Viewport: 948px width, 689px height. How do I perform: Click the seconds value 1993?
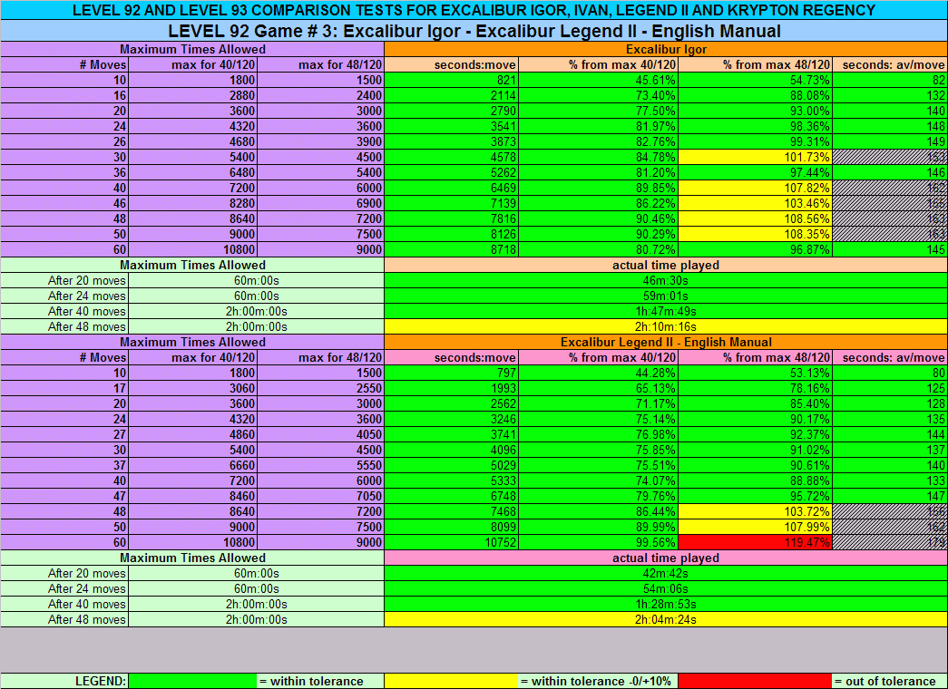[x=451, y=388]
